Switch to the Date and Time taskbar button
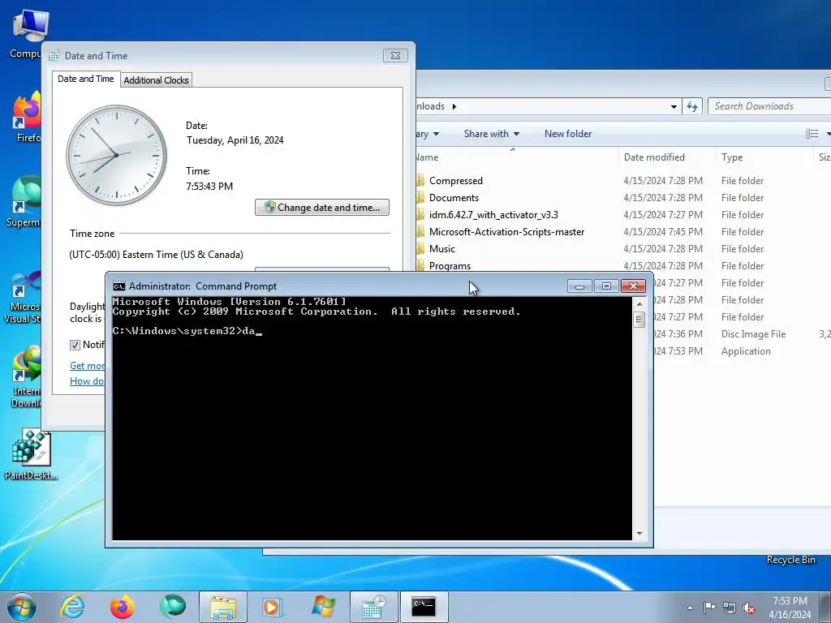831x623 pixels. click(x=373, y=607)
